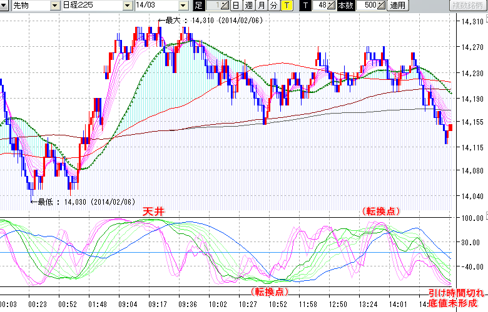Switch to the 月 monthly timeframe
The image size is (488, 312).
pos(261,6)
